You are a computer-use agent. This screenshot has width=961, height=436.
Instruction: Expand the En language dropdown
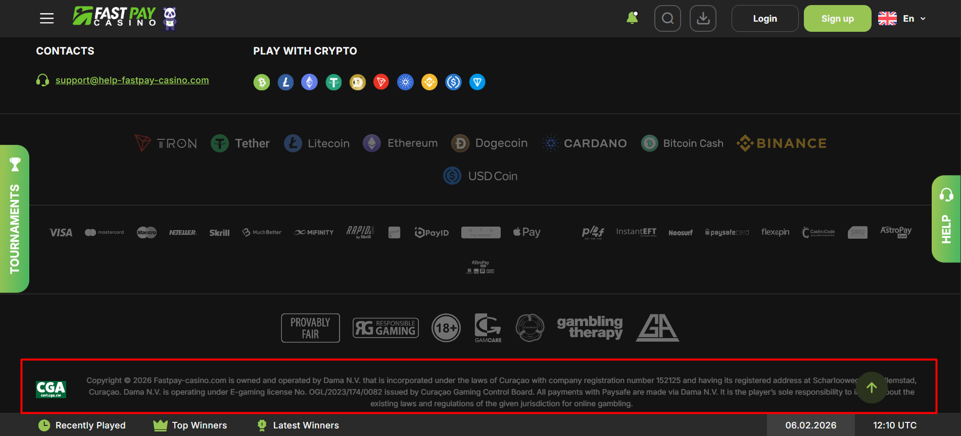pos(902,19)
